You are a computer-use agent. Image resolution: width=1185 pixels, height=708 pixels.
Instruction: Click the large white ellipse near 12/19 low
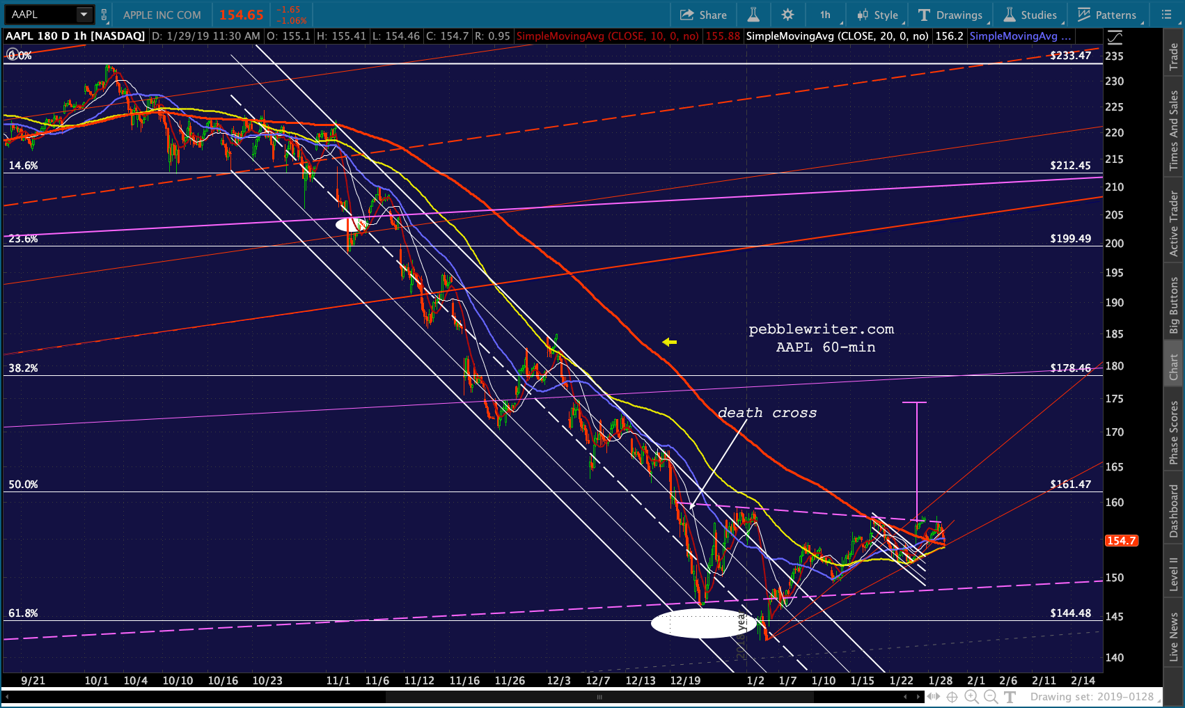pyautogui.click(x=703, y=623)
